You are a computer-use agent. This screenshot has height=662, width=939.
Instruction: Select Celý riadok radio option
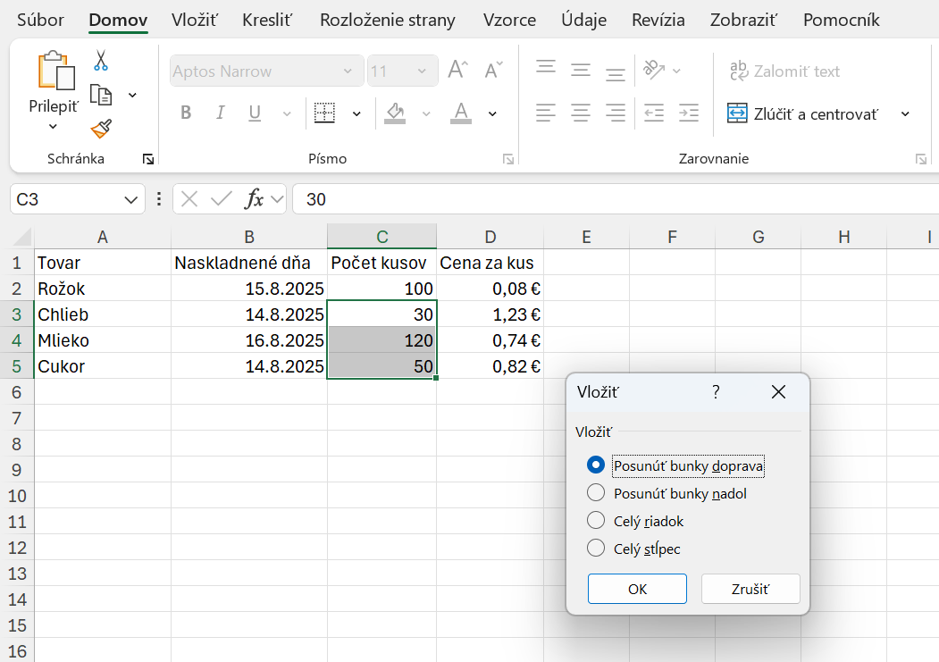pyautogui.click(x=595, y=520)
